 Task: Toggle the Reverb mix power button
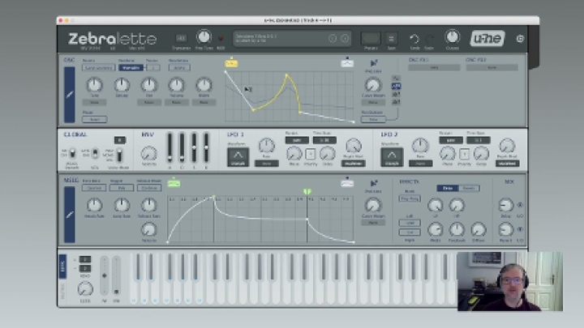[520, 229]
